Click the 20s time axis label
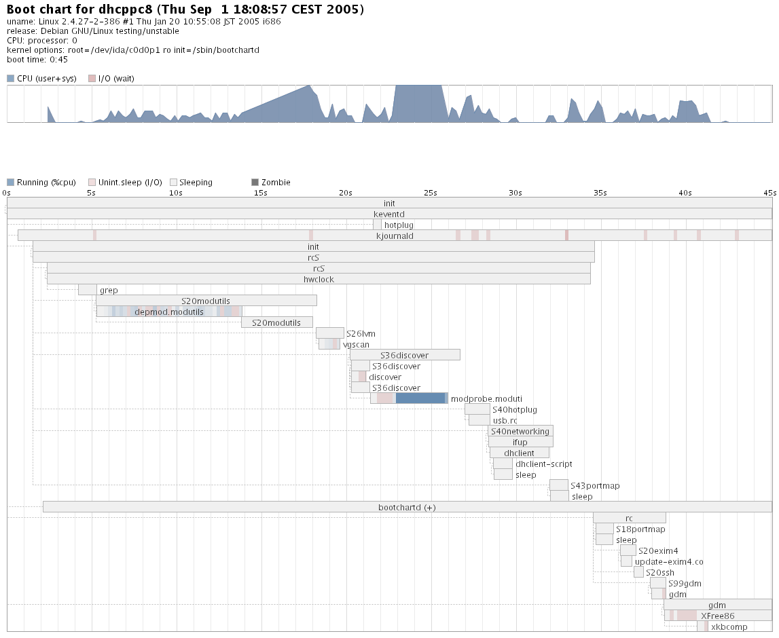Image resolution: width=779 pixels, height=638 pixels. coord(346,193)
